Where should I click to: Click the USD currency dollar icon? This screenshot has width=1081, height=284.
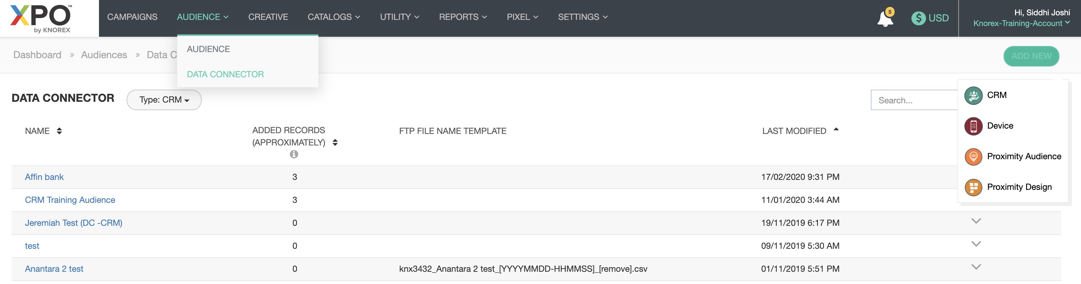tap(918, 18)
